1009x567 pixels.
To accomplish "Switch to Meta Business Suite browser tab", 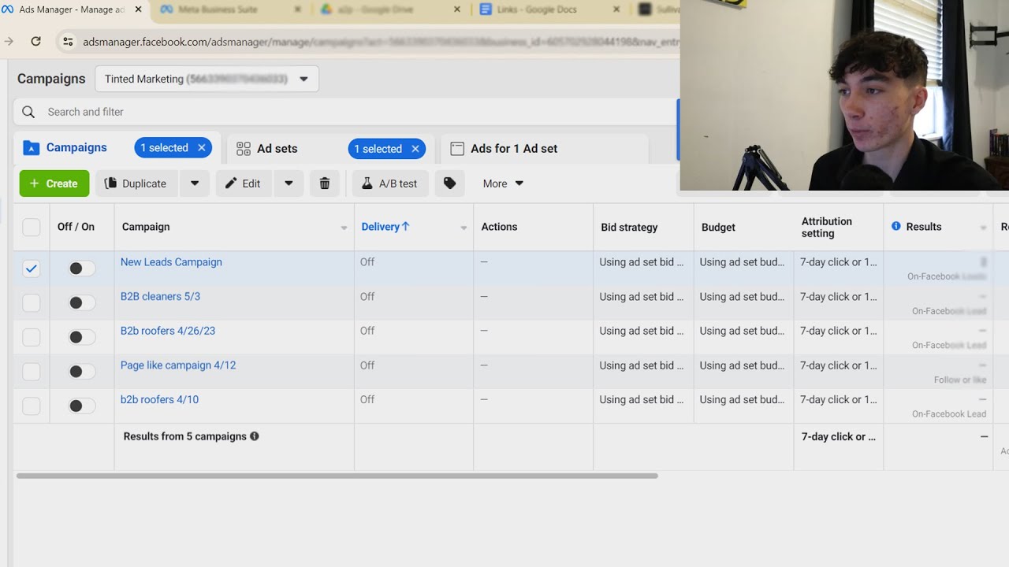I will click(229, 9).
